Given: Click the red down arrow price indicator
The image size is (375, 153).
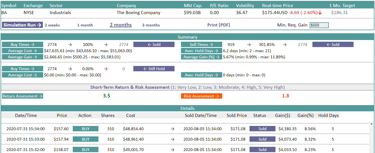Looking at the screenshot, I should pyautogui.click(x=320, y=13).
